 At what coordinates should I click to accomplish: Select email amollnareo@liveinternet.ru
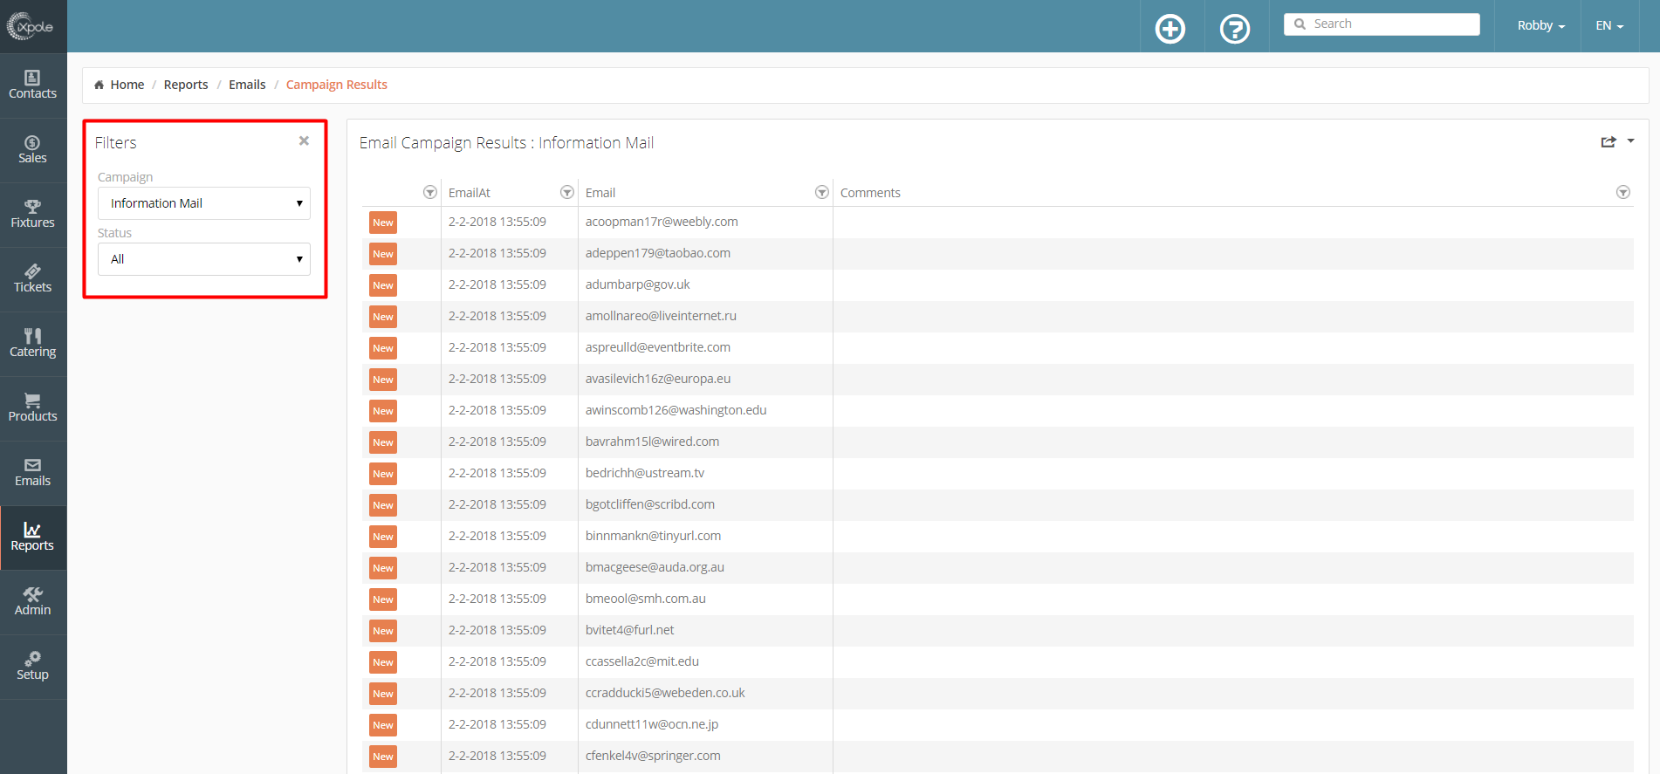[x=661, y=316]
